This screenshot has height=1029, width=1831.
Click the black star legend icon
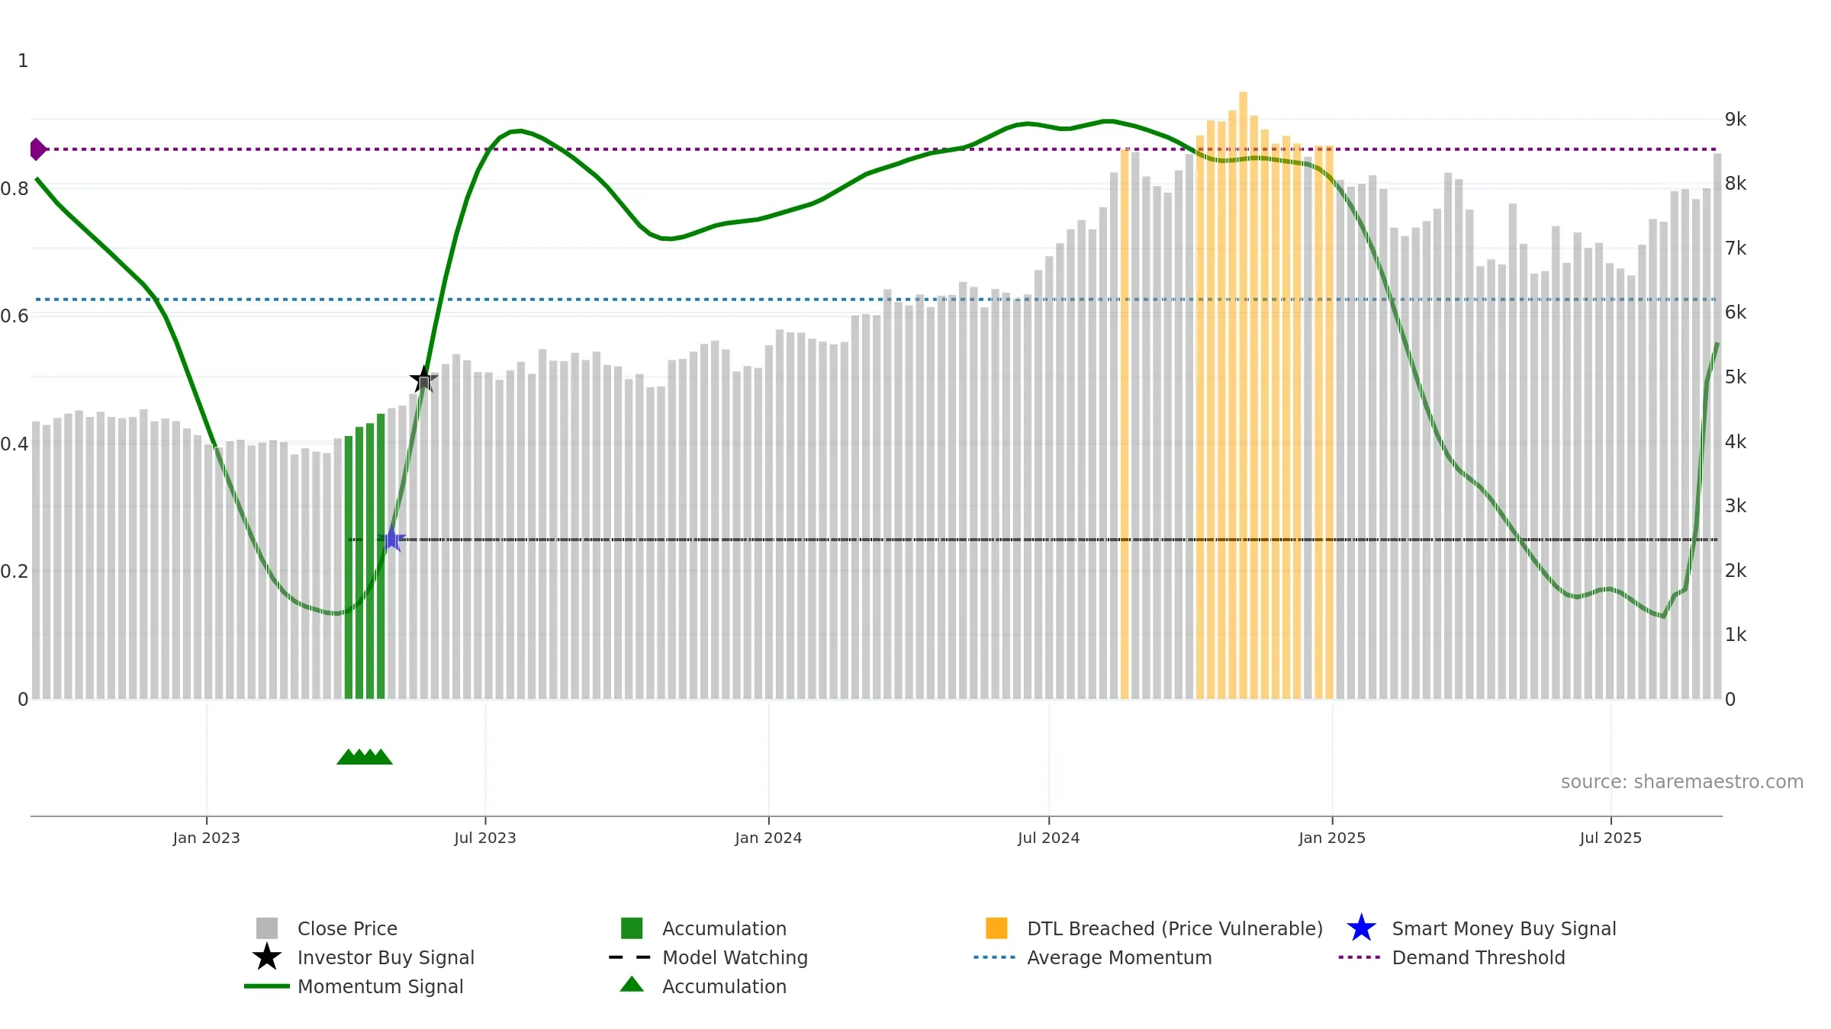(x=266, y=957)
